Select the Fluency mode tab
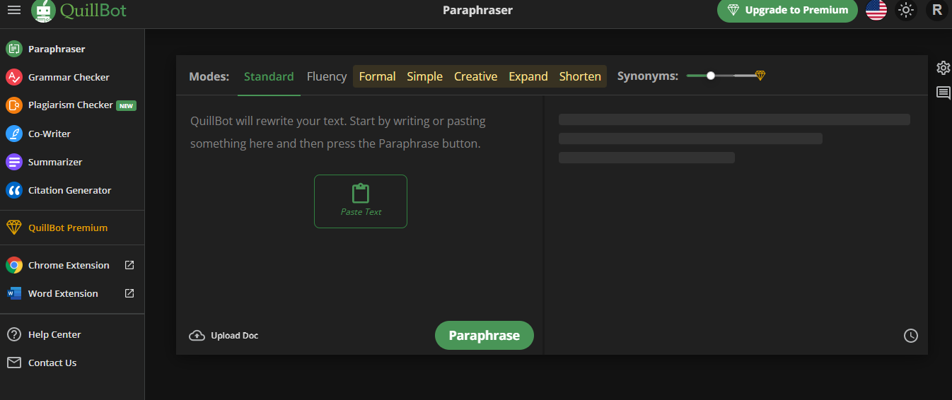952x400 pixels. (327, 76)
